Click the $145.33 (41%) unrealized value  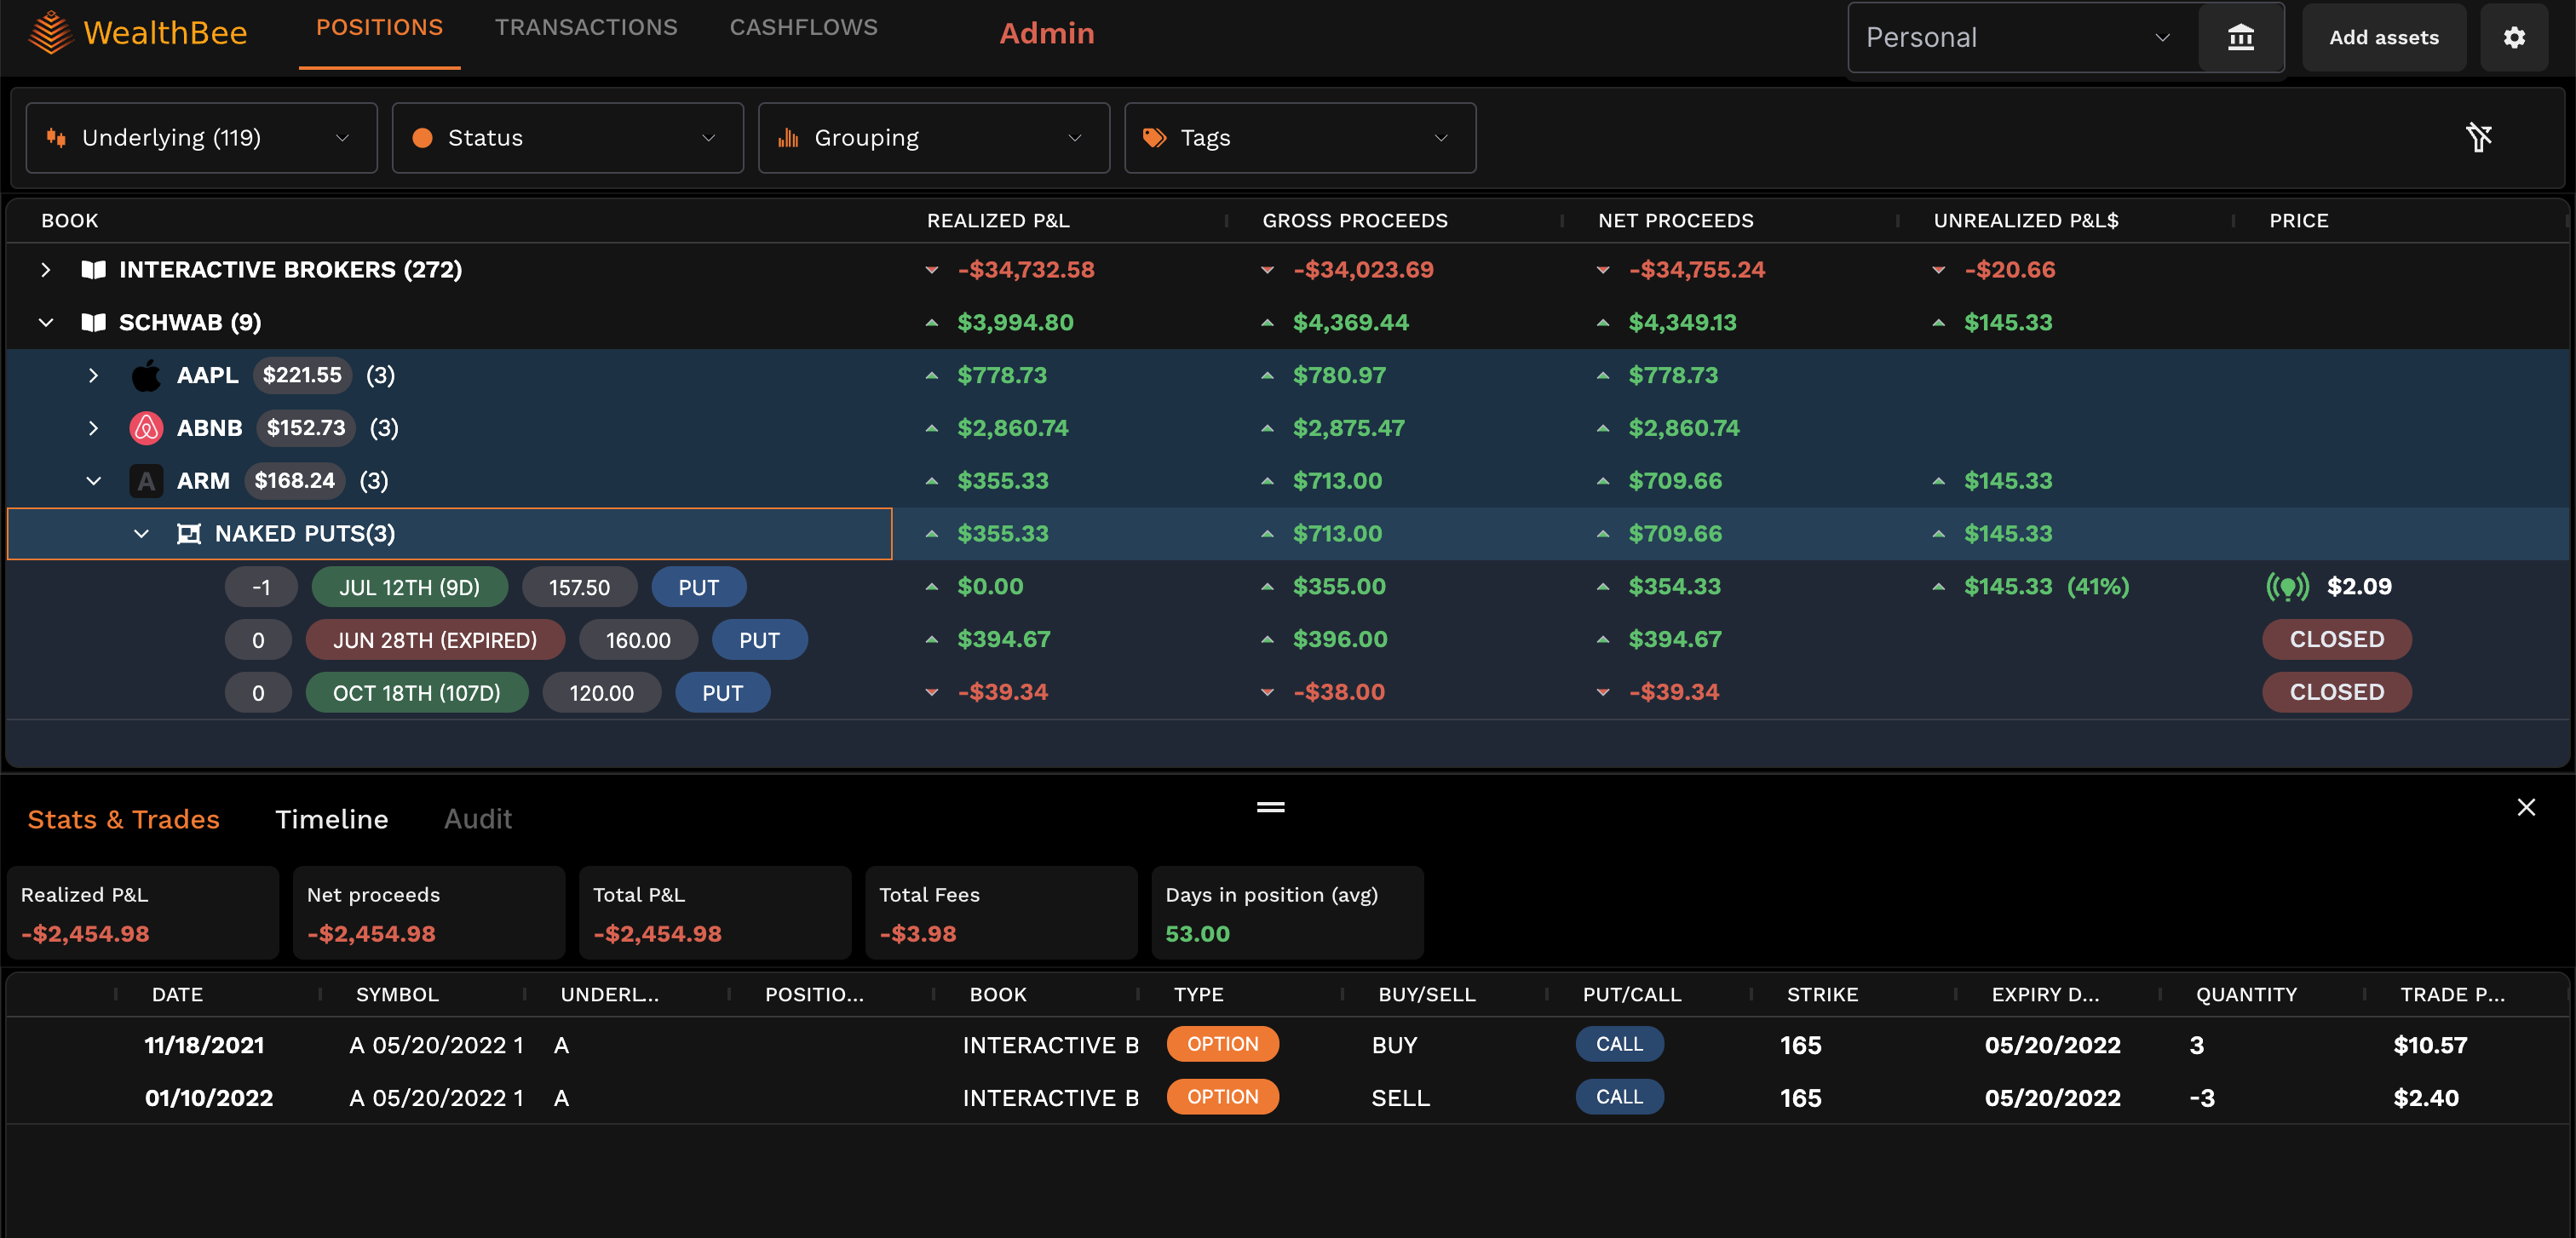pos(2046,587)
